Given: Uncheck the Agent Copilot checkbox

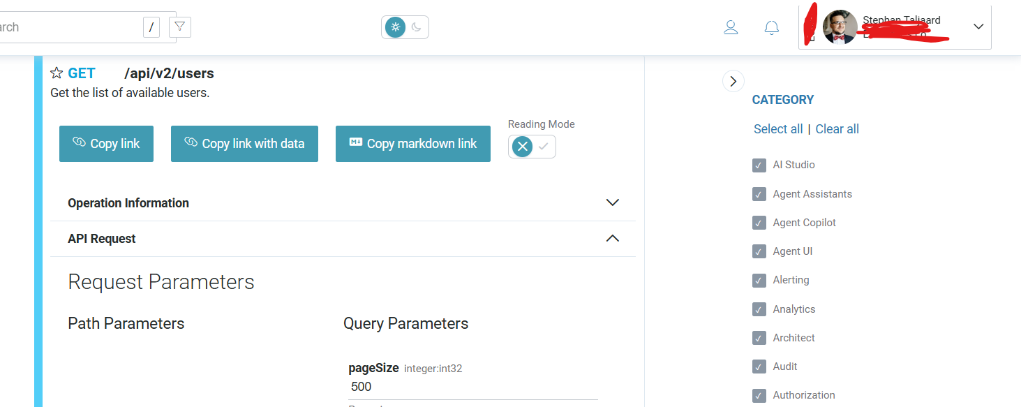Looking at the screenshot, I should click(x=759, y=223).
